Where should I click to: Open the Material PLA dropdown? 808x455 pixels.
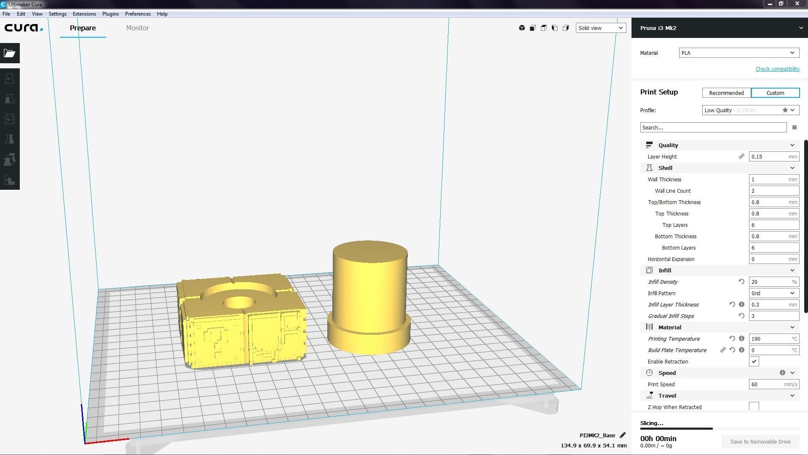(738, 53)
